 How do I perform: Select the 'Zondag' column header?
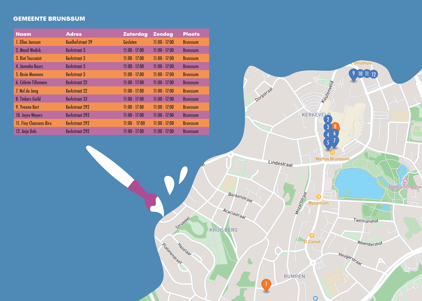coord(163,34)
